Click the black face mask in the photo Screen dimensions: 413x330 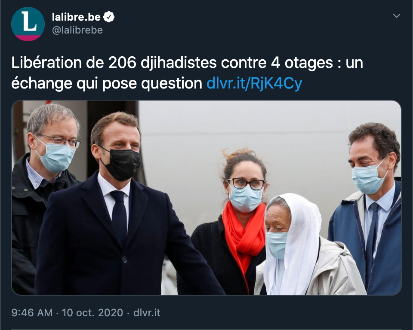(122, 165)
